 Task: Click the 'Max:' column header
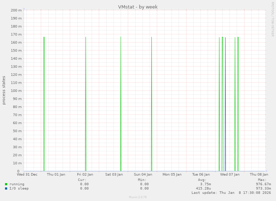coord(262,180)
